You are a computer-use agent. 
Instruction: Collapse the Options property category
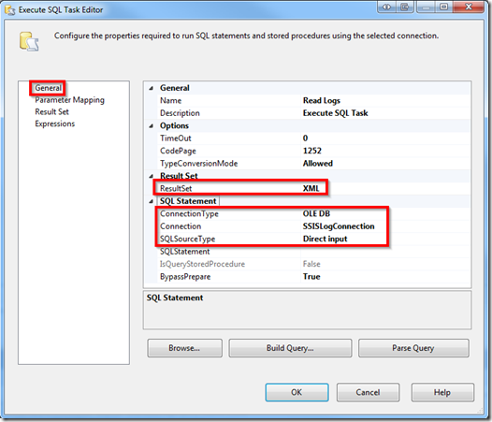click(x=152, y=126)
